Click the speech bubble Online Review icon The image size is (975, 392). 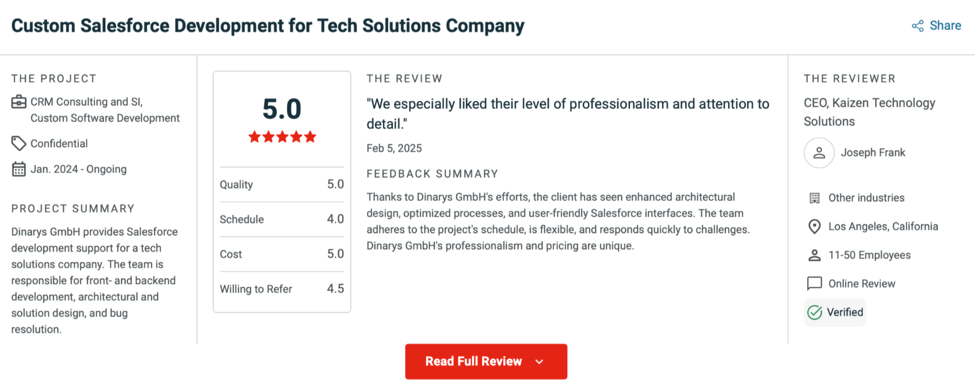pyautogui.click(x=814, y=283)
